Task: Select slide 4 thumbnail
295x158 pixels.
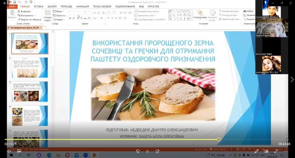Action: click(x=30, y=116)
